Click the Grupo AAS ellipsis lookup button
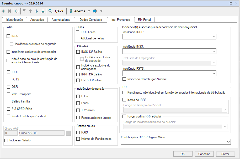Screen dimensions: 240x159 [68, 133]
